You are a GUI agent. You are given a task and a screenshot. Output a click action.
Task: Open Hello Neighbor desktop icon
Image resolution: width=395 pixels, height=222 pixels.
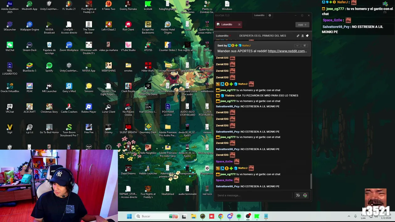(148, 150)
